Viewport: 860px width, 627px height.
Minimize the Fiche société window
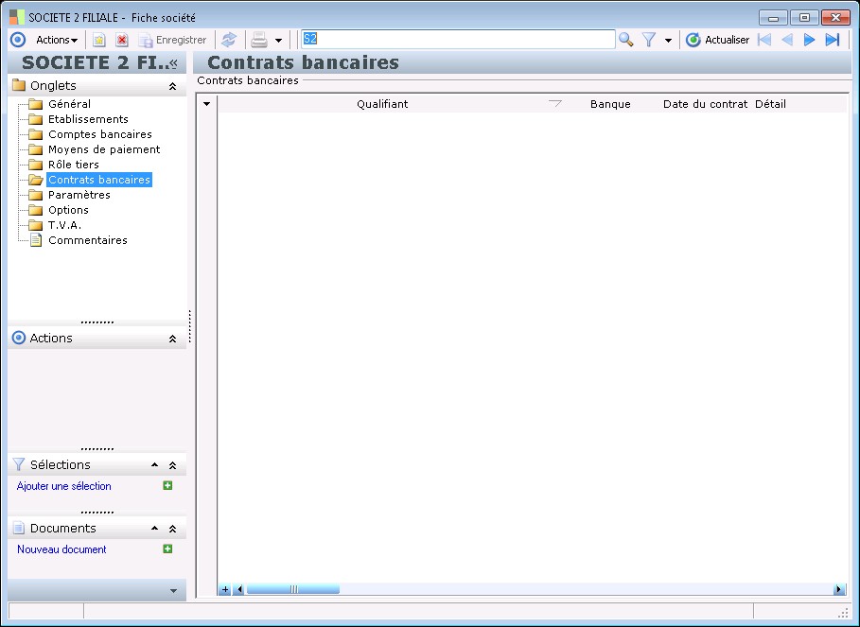[773, 18]
